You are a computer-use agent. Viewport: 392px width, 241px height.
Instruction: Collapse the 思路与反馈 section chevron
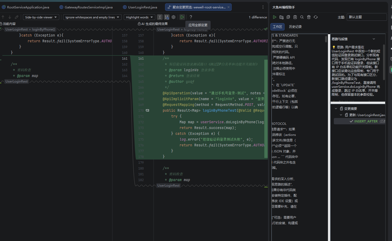point(374,39)
